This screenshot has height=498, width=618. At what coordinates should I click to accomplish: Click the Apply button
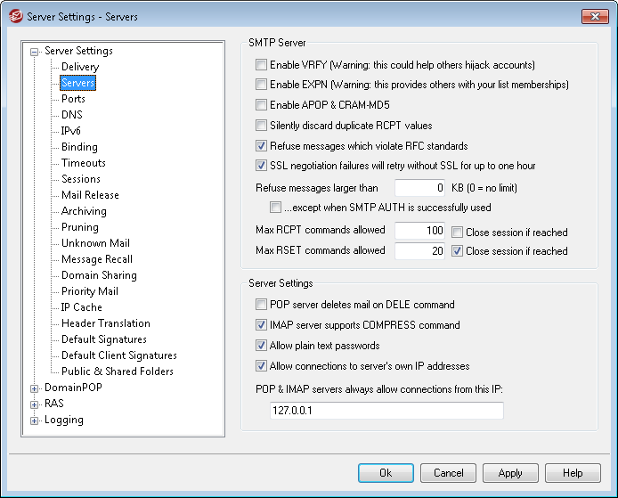510,473
